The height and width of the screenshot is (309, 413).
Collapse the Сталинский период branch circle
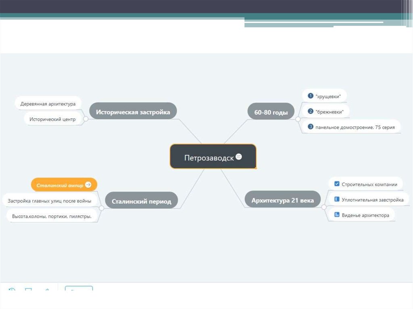[101, 208]
